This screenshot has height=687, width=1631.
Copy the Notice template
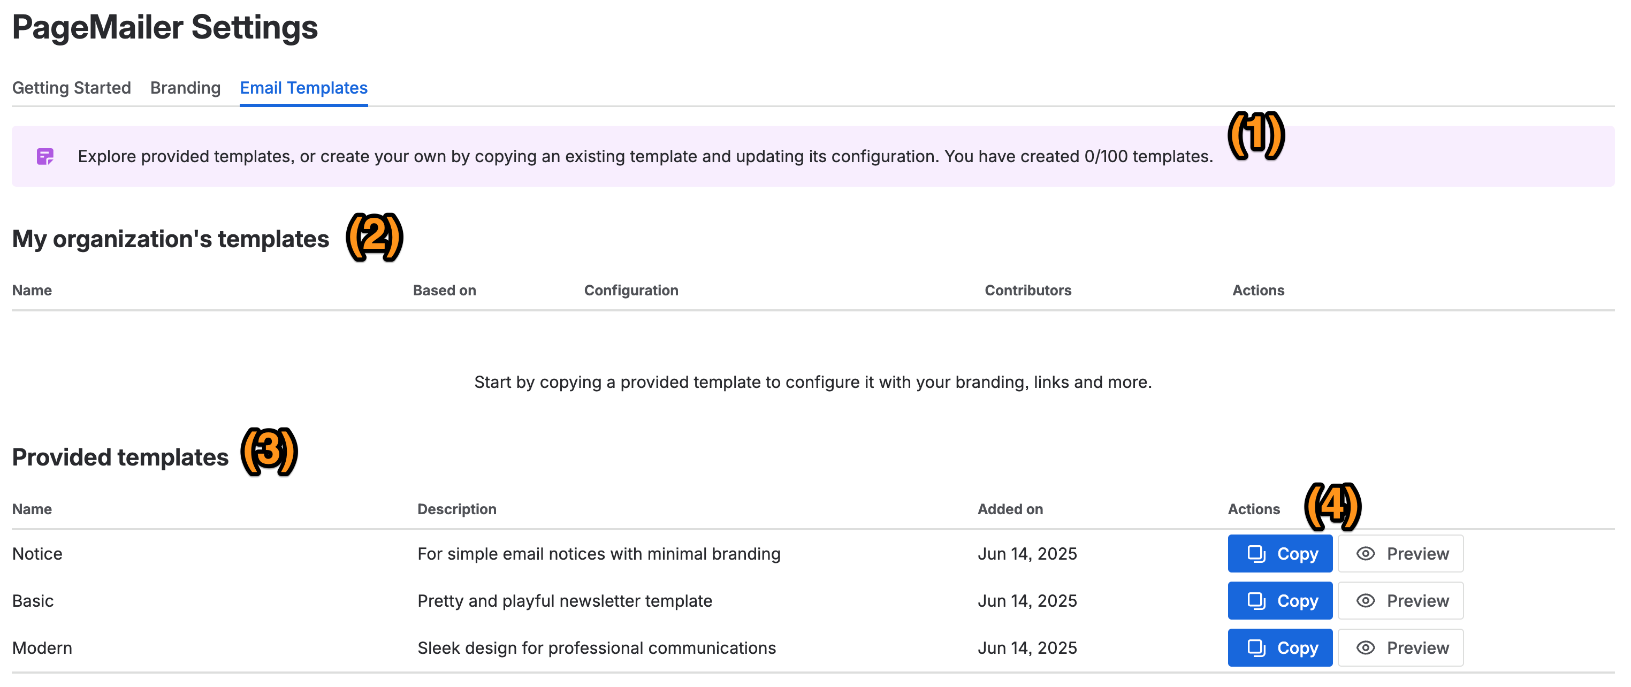pyautogui.click(x=1279, y=553)
